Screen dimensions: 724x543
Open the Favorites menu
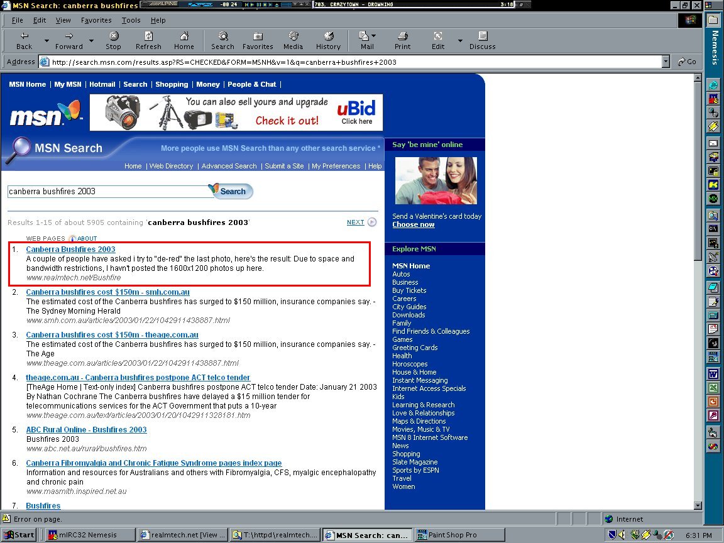[96, 20]
